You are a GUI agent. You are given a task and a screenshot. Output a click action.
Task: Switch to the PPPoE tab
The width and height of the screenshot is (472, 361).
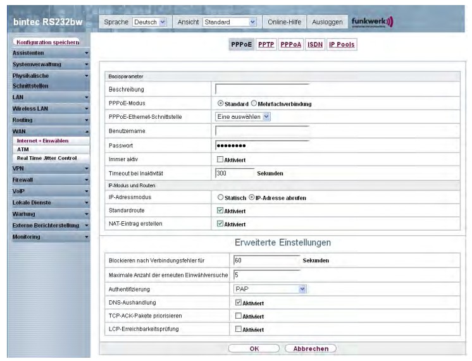tap(242, 44)
